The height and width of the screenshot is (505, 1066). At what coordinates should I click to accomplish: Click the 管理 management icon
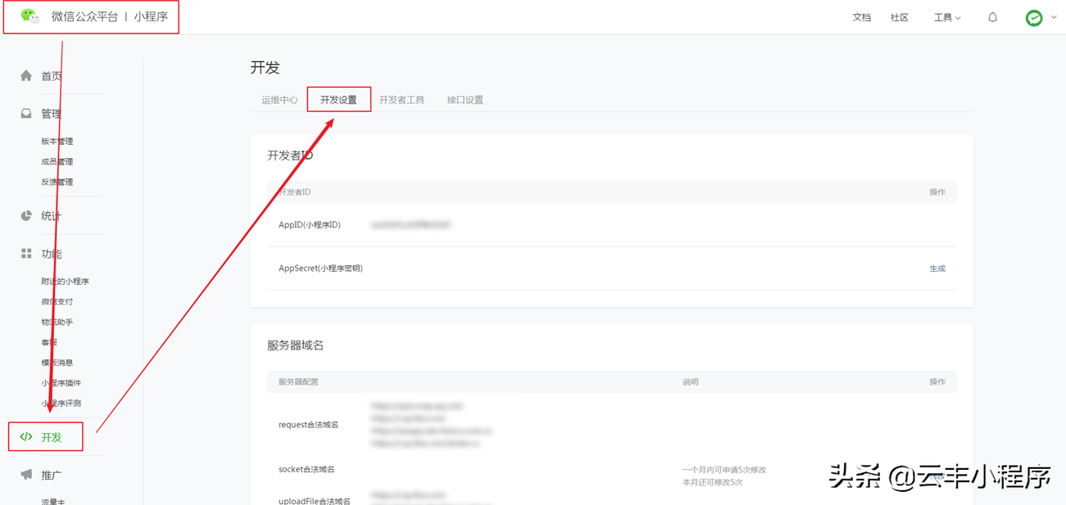click(x=26, y=114)
